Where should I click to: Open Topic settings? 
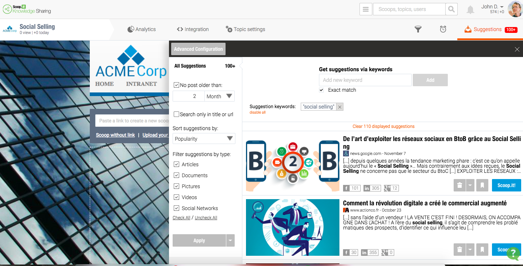pos(245,29)
